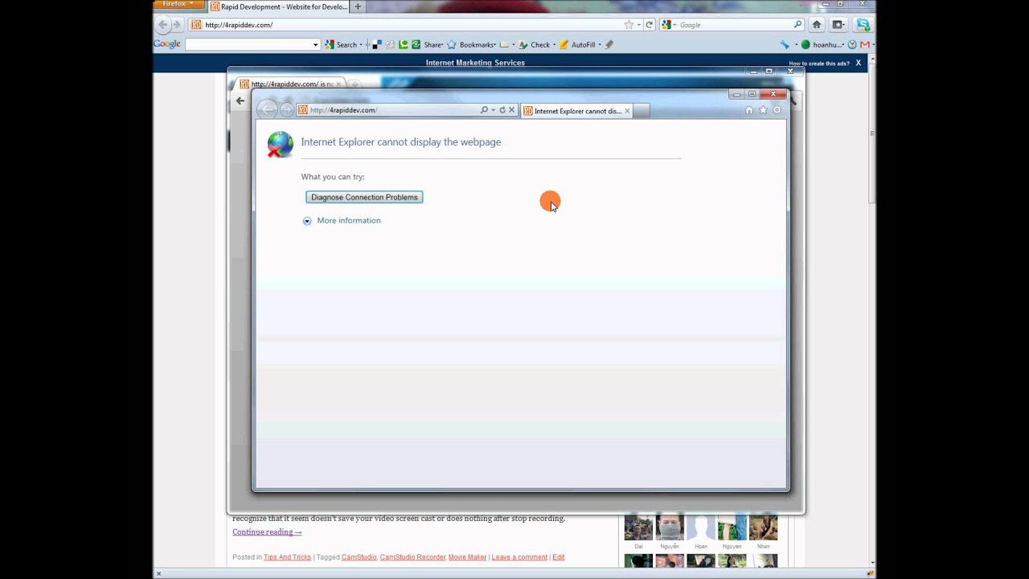Click Internet Explorer forward button

pos(286,110)
